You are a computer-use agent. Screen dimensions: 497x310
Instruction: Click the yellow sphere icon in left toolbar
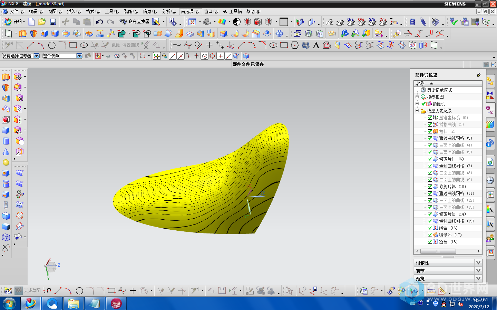pos(6,162)
